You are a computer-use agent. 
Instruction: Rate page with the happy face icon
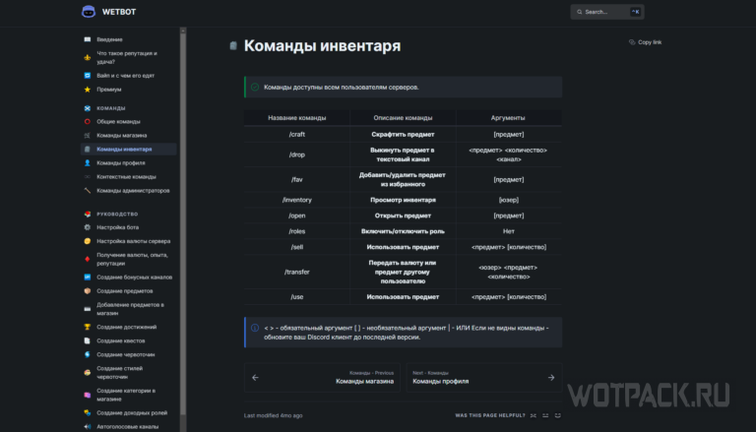[x=558, y=416]
